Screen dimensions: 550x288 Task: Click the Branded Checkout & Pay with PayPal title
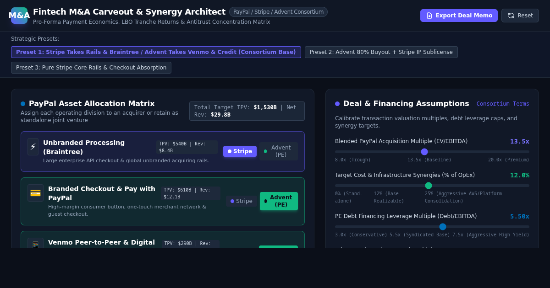click(102, 193)
